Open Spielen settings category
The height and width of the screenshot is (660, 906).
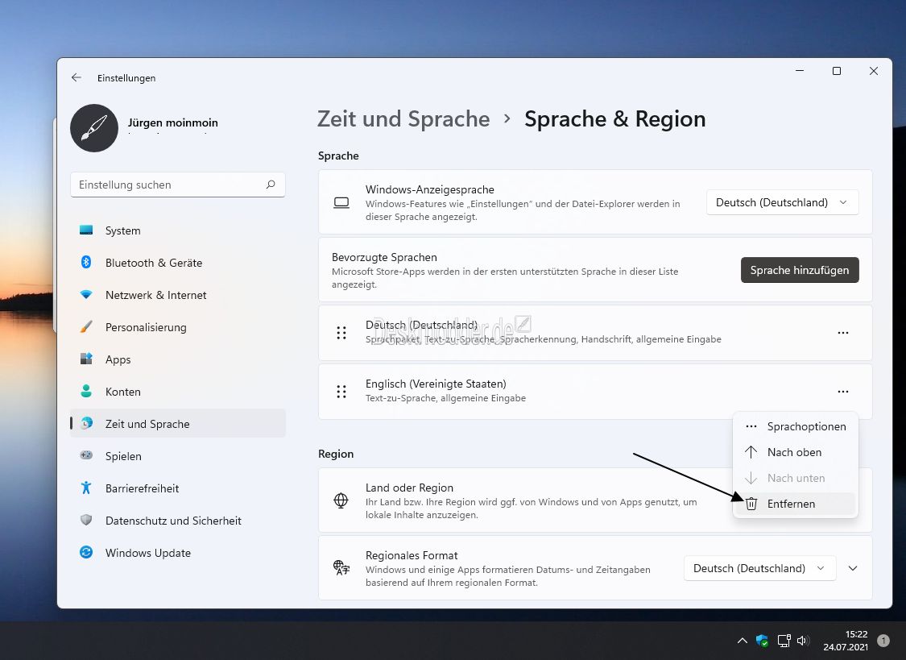178,455
